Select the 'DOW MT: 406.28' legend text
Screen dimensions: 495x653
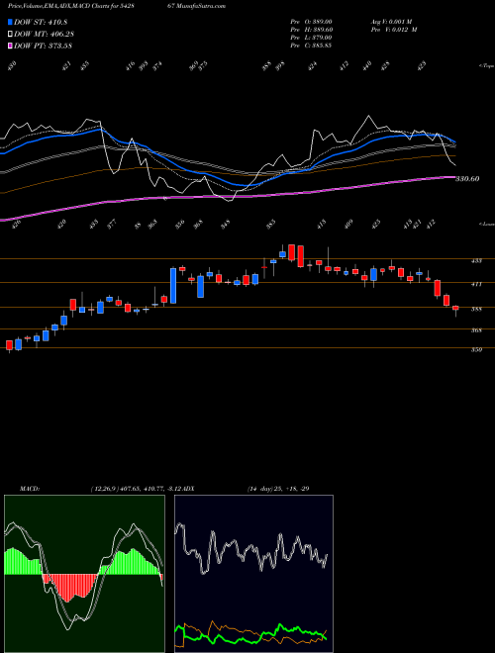click(x=45, y=34)
